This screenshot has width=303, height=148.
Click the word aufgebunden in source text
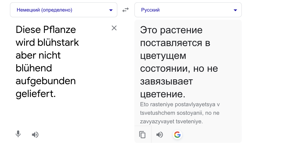coord(46,81)
